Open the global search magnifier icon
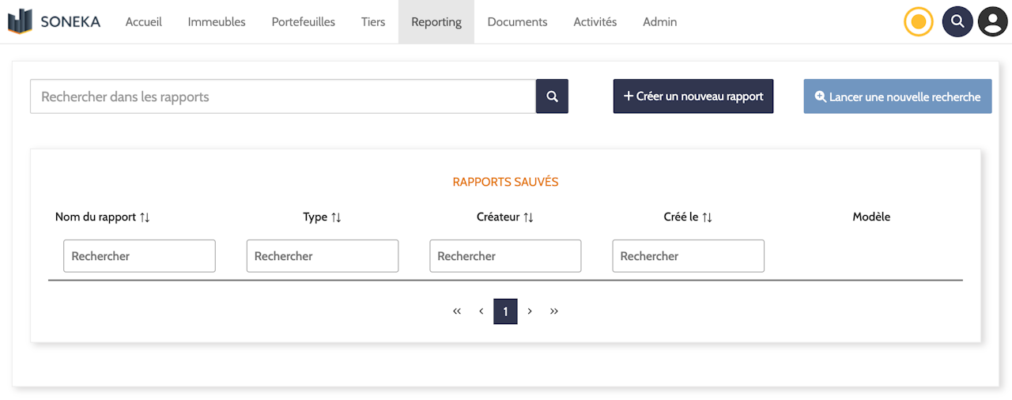Screen dimensions: 1012x400 tap(957, 21)
